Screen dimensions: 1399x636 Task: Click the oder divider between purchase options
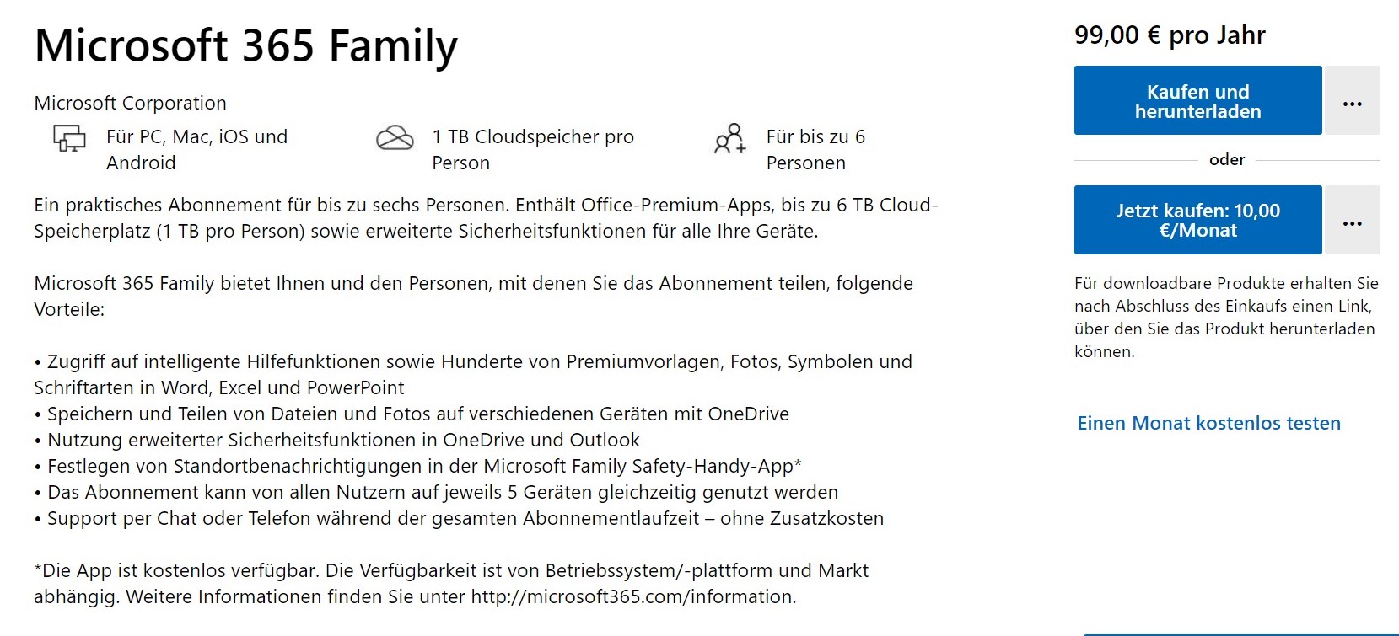click(1227, 159)
